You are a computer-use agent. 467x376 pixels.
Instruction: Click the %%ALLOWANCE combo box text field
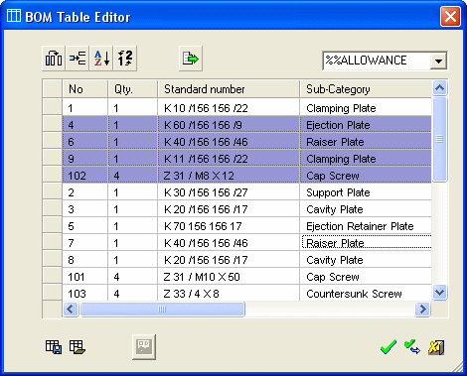coord(377,61)
